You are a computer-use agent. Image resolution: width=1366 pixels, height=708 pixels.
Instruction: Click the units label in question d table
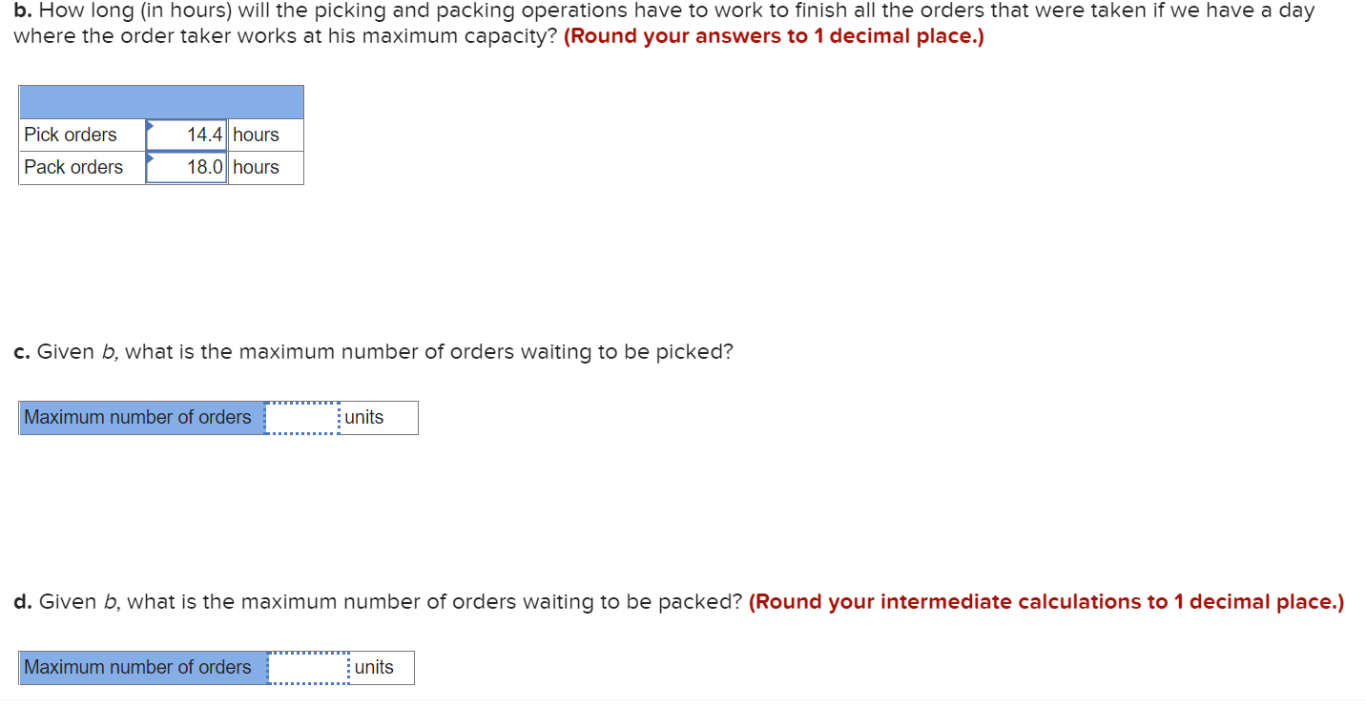[x=374, y=667]
